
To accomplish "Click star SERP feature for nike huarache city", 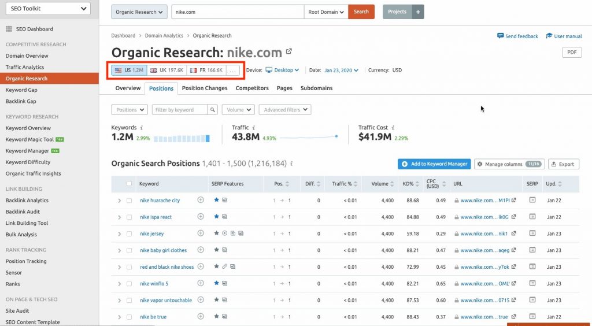I will coord(216,200).
